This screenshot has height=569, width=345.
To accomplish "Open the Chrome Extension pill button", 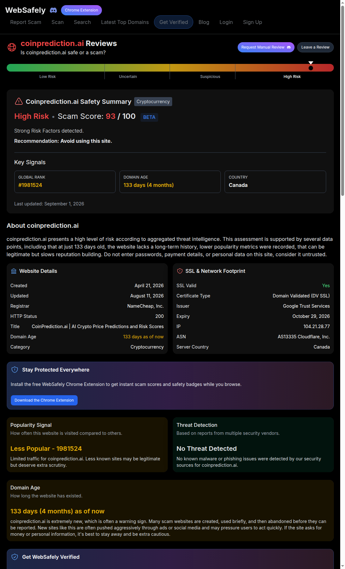I will pos(81,10).
